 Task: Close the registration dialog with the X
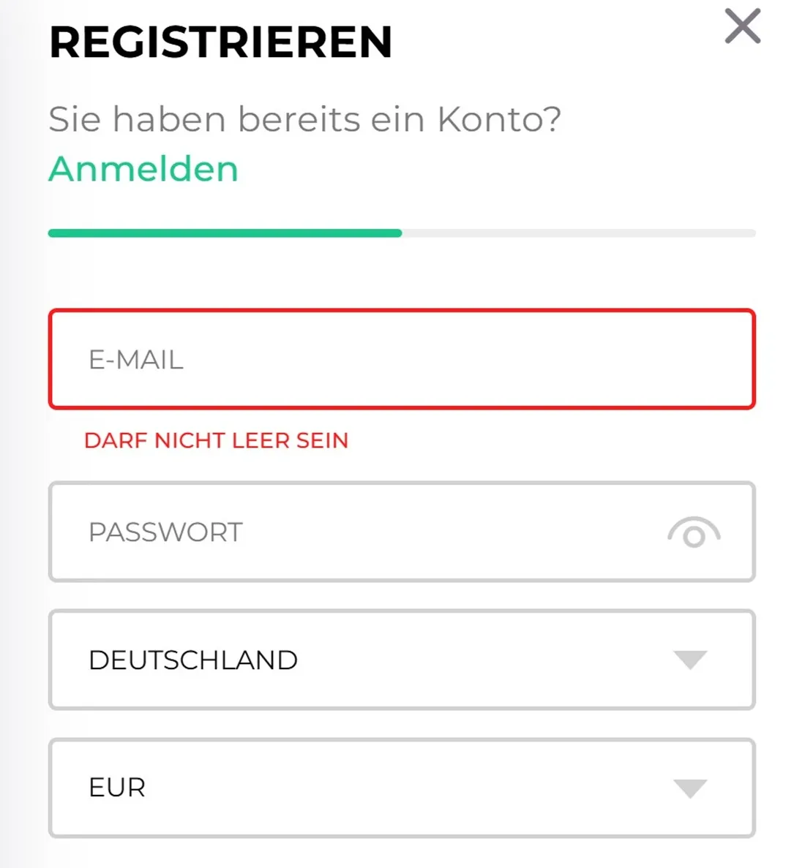coord(742,26)
